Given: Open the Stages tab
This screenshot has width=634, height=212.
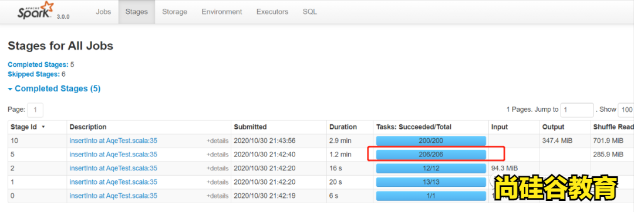Looking at the screenshot, I should 137,12.
